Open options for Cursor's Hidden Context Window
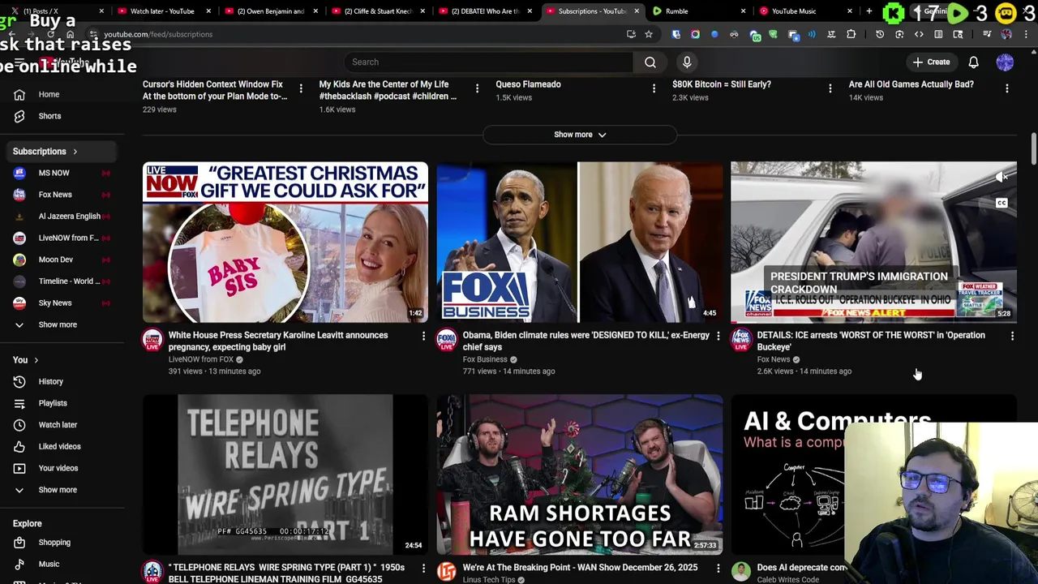 [301, 88]
